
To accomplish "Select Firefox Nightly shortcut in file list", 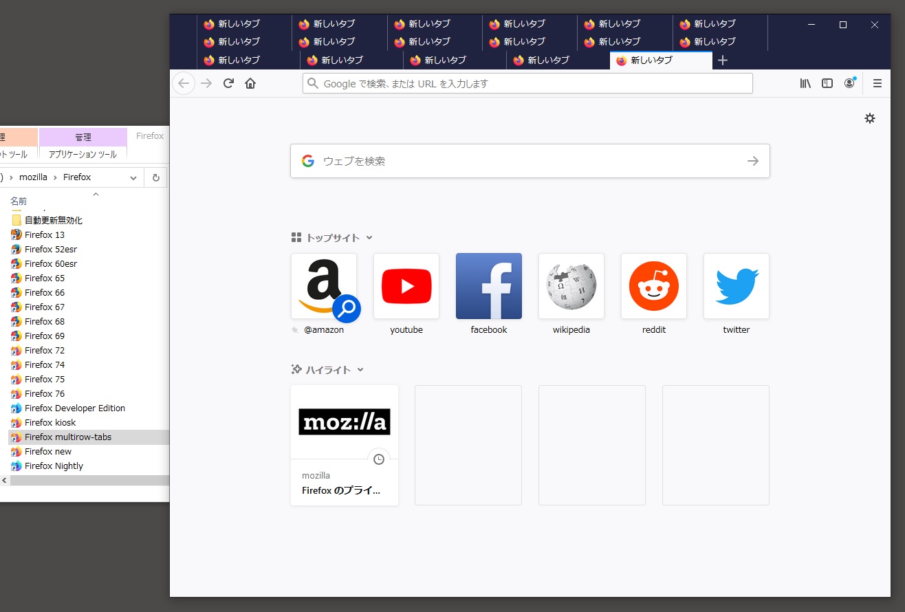I will click(54, 466).
